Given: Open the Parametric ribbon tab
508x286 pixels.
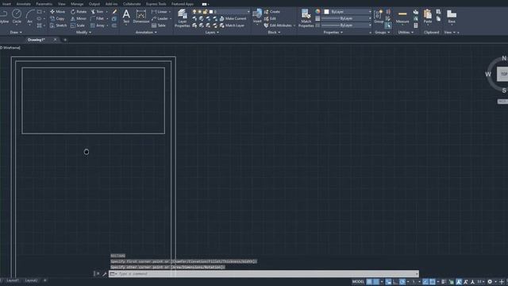Looking at the screenshot, I should coord(44,4).
